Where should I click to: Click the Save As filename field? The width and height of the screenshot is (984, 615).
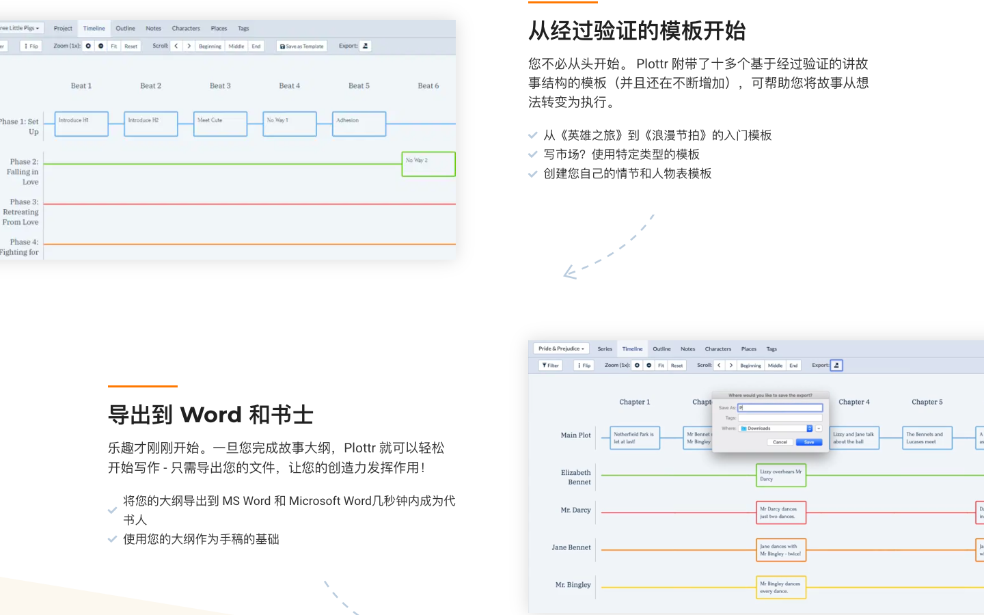pyautogui.click(x=780, y=408)
